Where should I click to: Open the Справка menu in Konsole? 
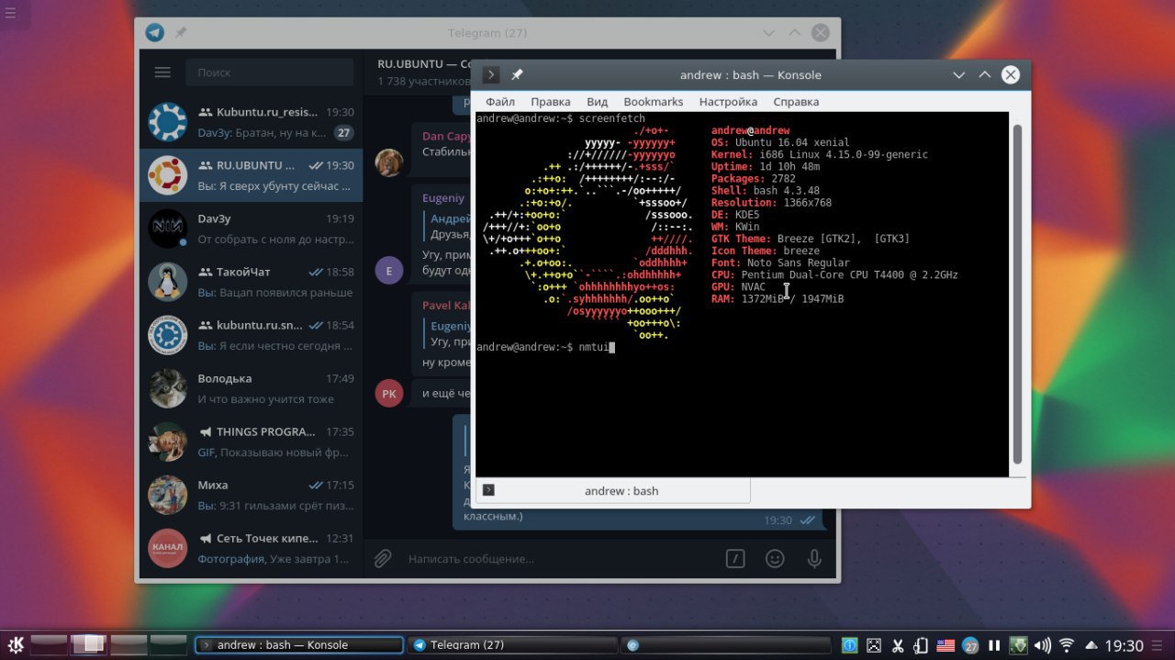point(796,102)
